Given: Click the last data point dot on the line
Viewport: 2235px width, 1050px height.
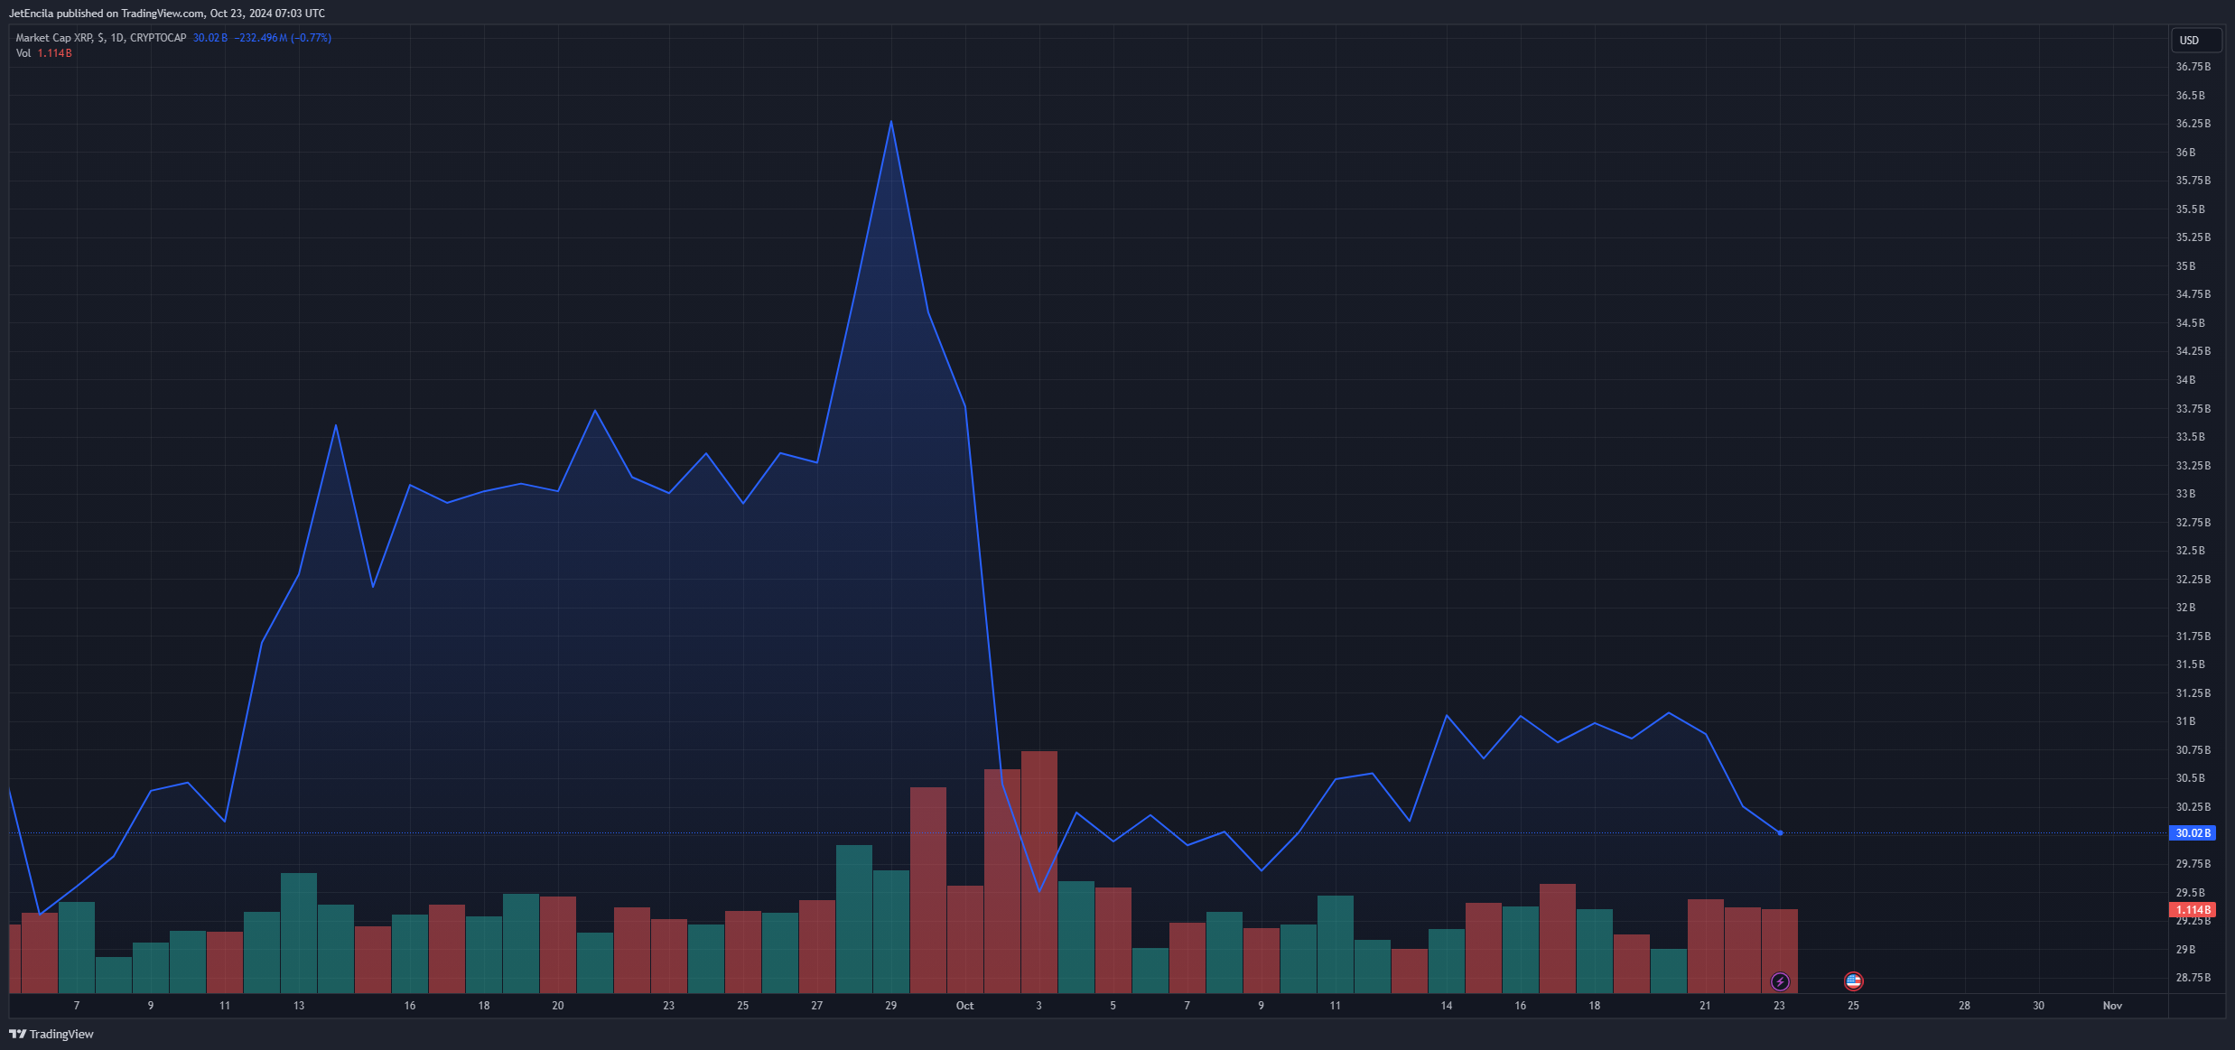Looking at the screenshot, I should click(x=1780, y=833).
